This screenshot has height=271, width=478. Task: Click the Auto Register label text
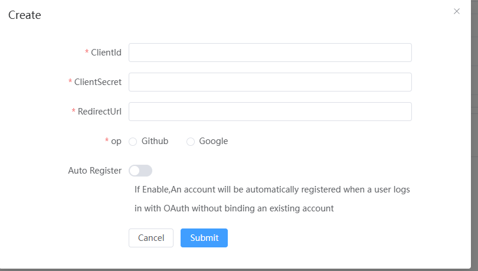95,171
